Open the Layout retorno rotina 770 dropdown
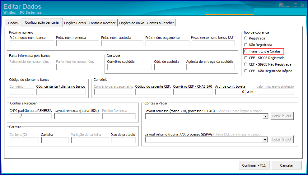The width and height of the screenshot is (308, 175). 265,140
